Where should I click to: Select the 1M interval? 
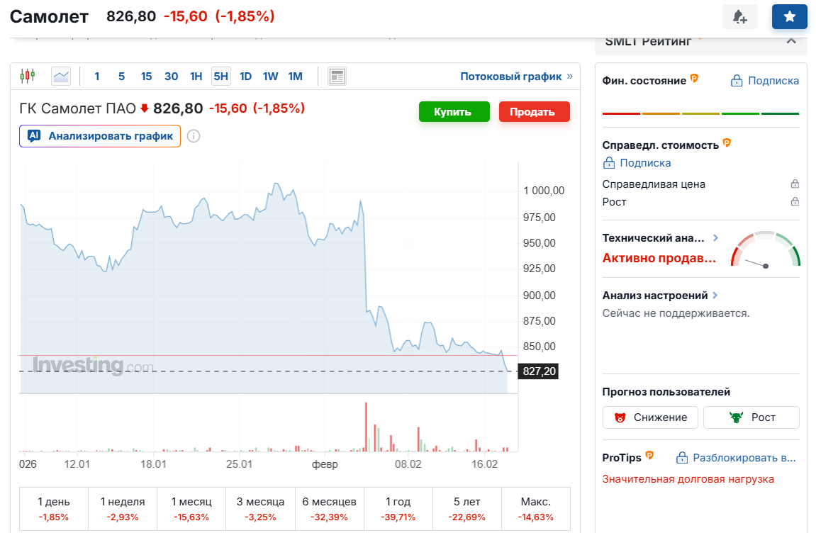[x=296, y=77]
